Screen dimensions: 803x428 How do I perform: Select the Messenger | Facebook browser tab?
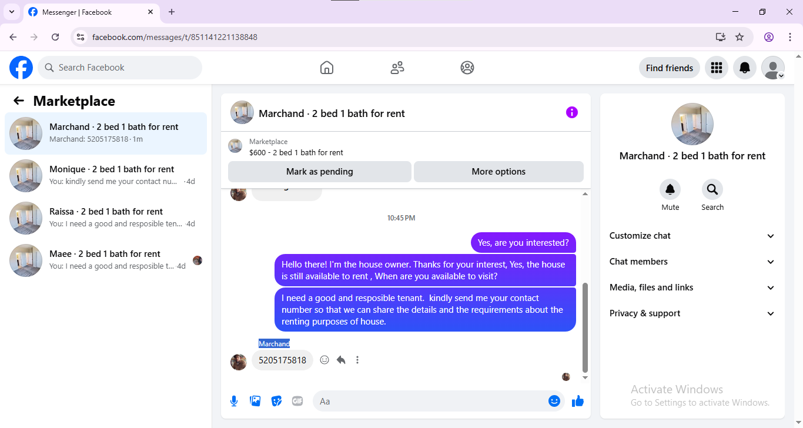point(91,12)
